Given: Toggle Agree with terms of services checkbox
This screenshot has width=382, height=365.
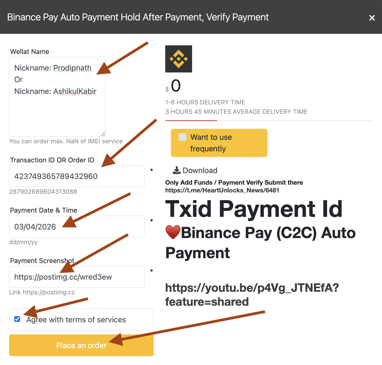Looking at the screenshot, I should pyautogui.click(x=17, y=319).
